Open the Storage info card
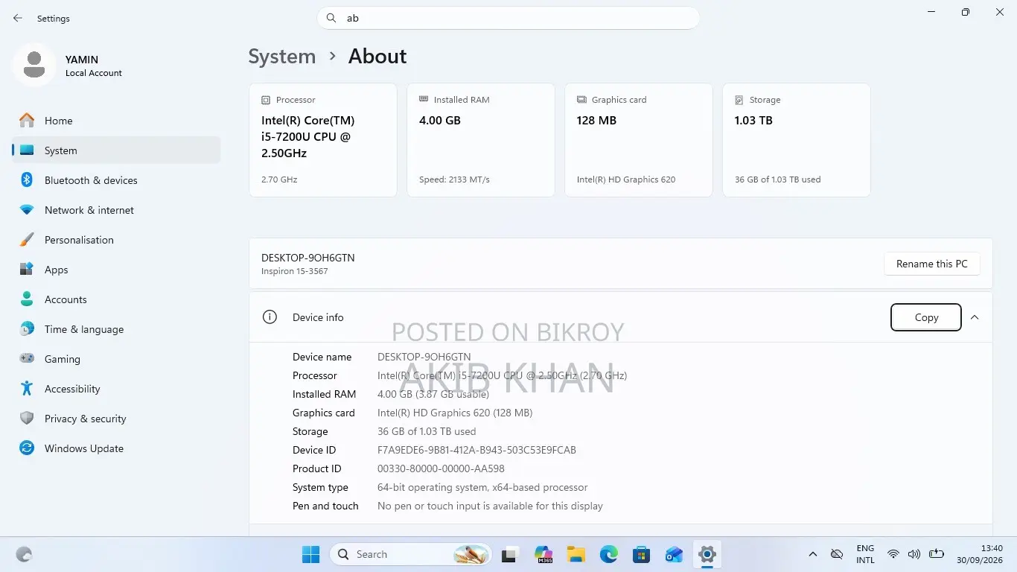 pos(797,140)
